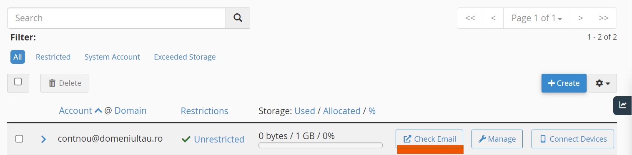Click into the Search input field
The height and width of the screenshot is (155, 632).
pos(116,18)
